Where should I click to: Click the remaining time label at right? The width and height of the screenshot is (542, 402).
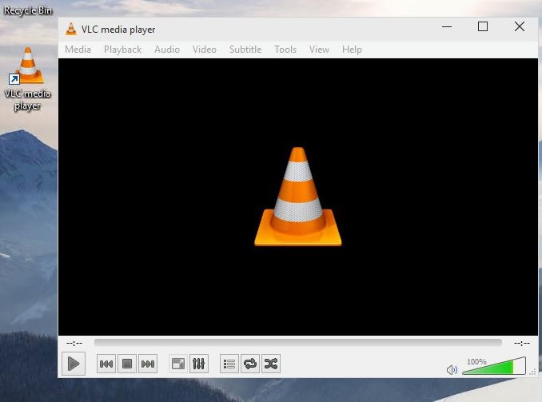(521, 343)
